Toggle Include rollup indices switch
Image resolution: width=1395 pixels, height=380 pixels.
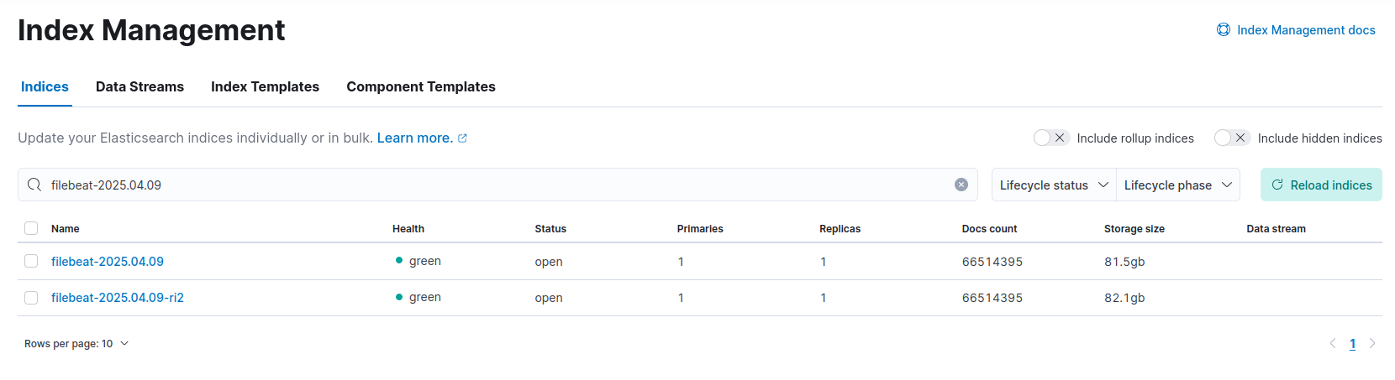click(1050, 138)
